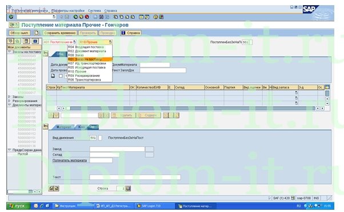Image resolution: width=344 pixels, height=212 pixels.
Task: Select R06 Транспортировка option
Action: coord(90,79)
